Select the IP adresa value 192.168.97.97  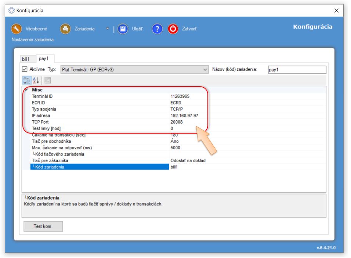(184, 116)
